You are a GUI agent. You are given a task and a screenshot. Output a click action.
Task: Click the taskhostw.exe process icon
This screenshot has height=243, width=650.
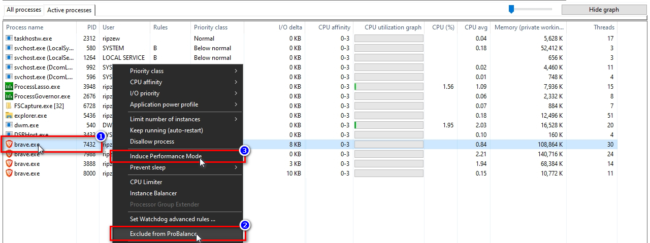(x=9, y=39)
